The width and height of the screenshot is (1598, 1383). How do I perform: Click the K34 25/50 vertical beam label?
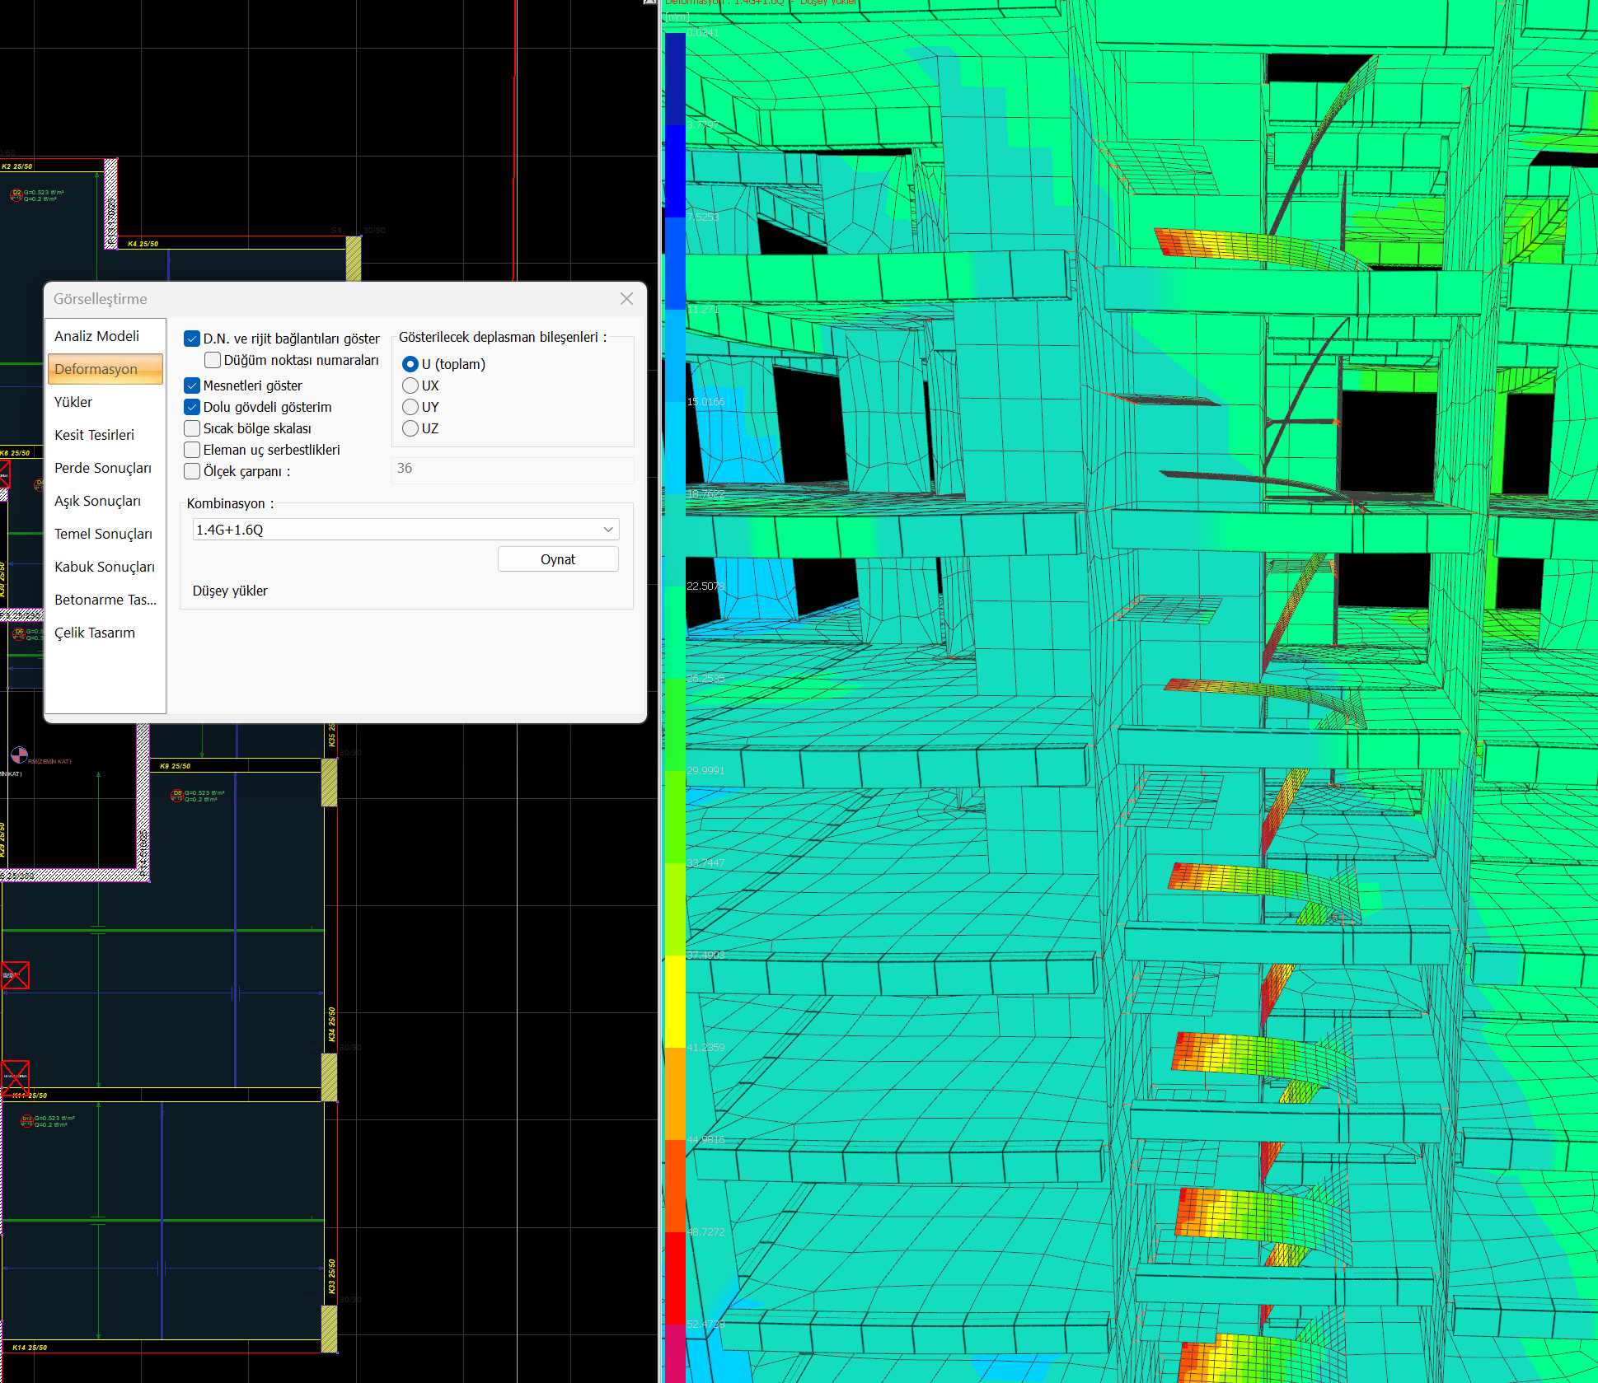click(332, 1024)
